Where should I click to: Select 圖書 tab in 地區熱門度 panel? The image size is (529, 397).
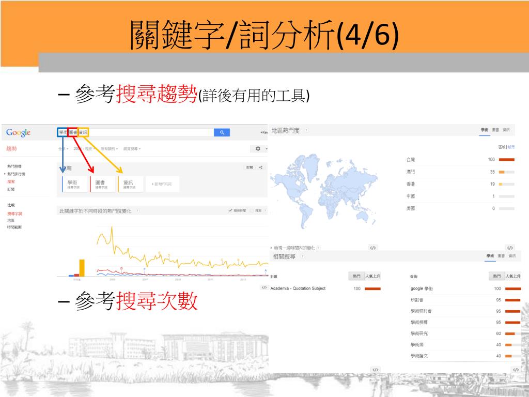(x=495, y=130)
